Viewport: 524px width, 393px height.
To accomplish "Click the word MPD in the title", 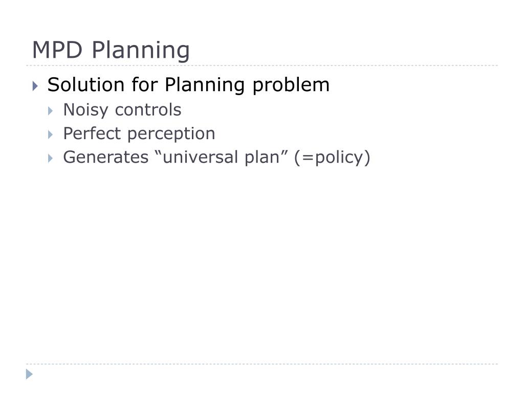I will [x=57, y=50].
